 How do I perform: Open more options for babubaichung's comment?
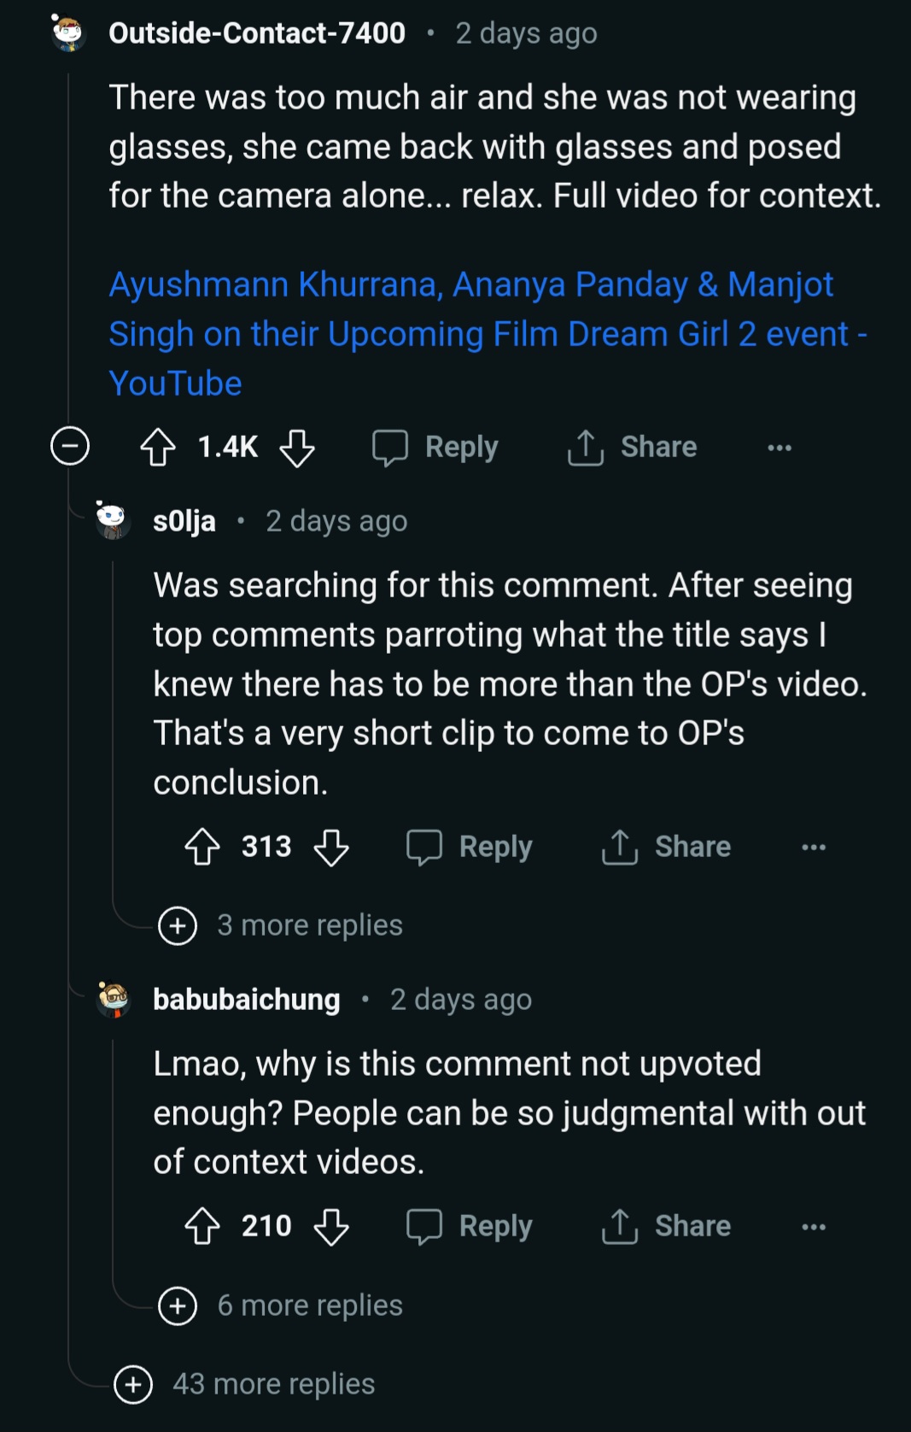814,1227
